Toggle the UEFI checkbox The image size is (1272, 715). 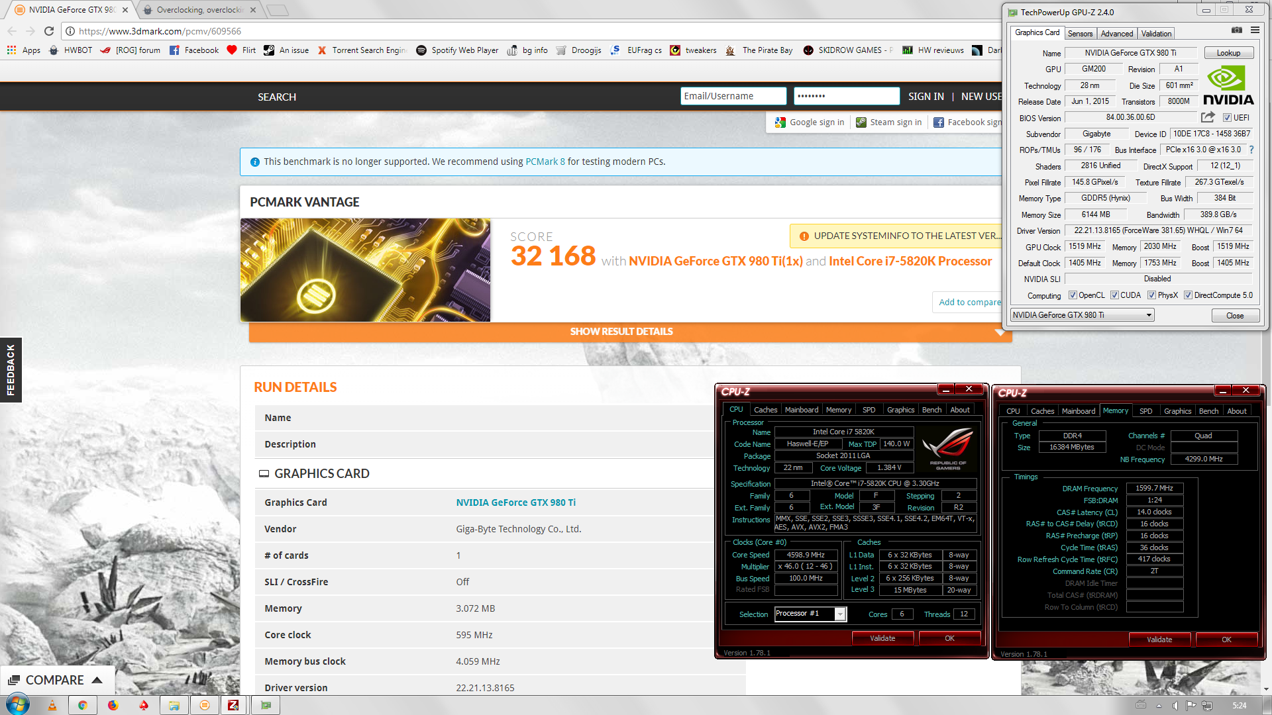pyautogui.click(x=1227, y=118)
